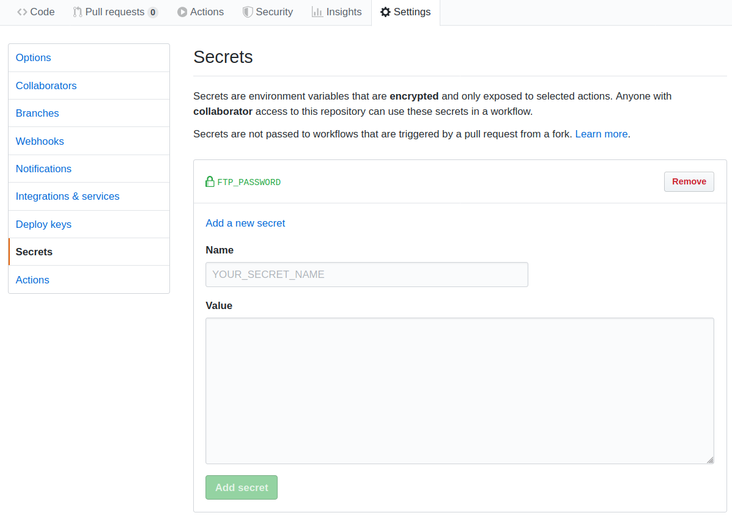Click the Add a new secret link
732x521 pixels.
coord(245,224)
